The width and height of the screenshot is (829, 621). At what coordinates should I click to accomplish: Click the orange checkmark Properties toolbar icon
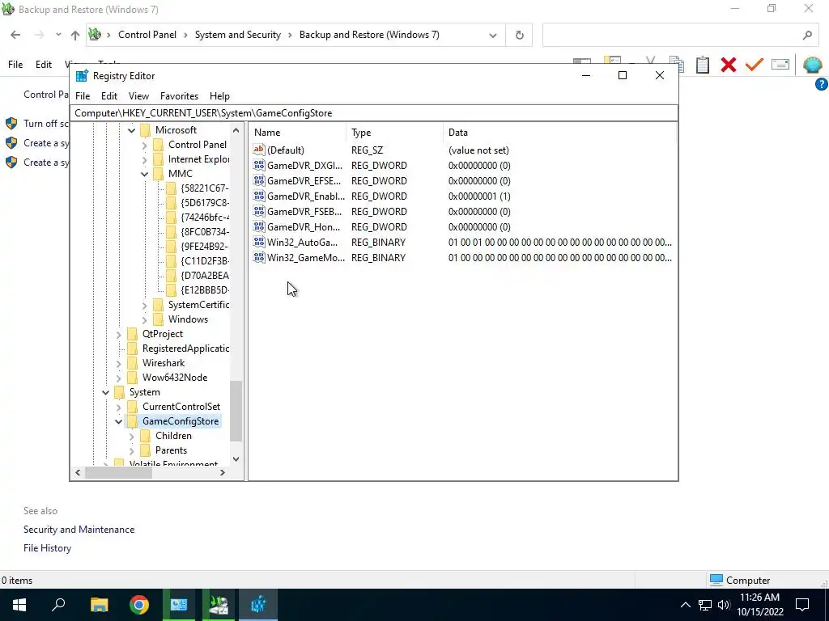(755, 65)
